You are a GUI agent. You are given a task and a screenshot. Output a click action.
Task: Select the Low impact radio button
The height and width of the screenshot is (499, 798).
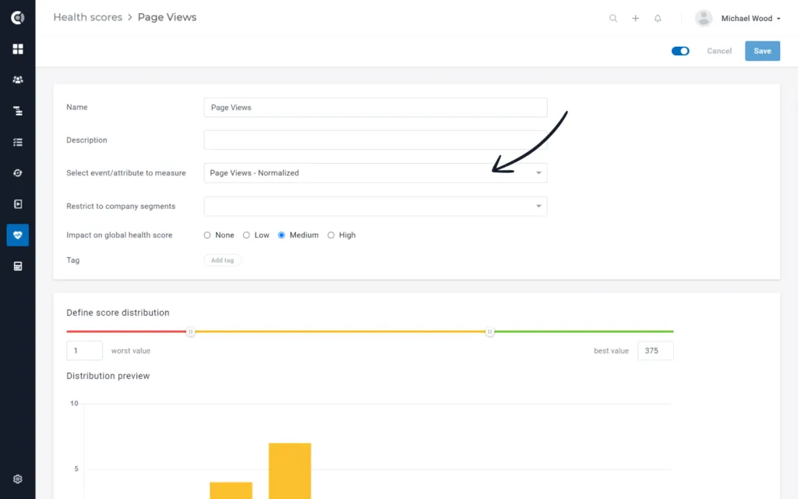pyautogui.click(x=246, y=235)
